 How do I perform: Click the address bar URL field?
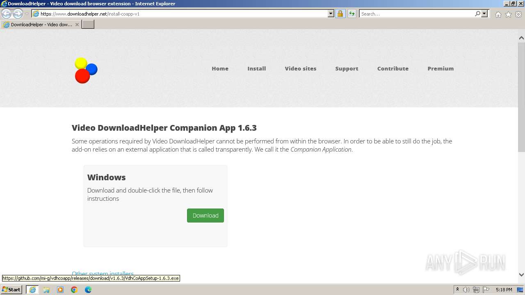180,14
